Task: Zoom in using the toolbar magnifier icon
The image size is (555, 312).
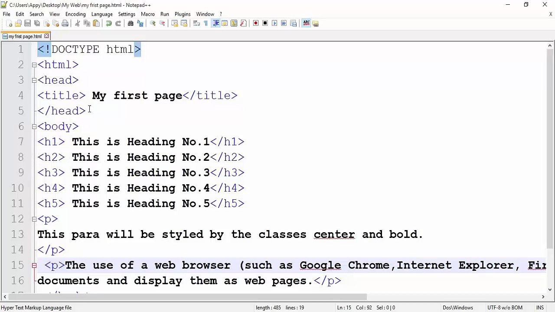Action: 153,23
